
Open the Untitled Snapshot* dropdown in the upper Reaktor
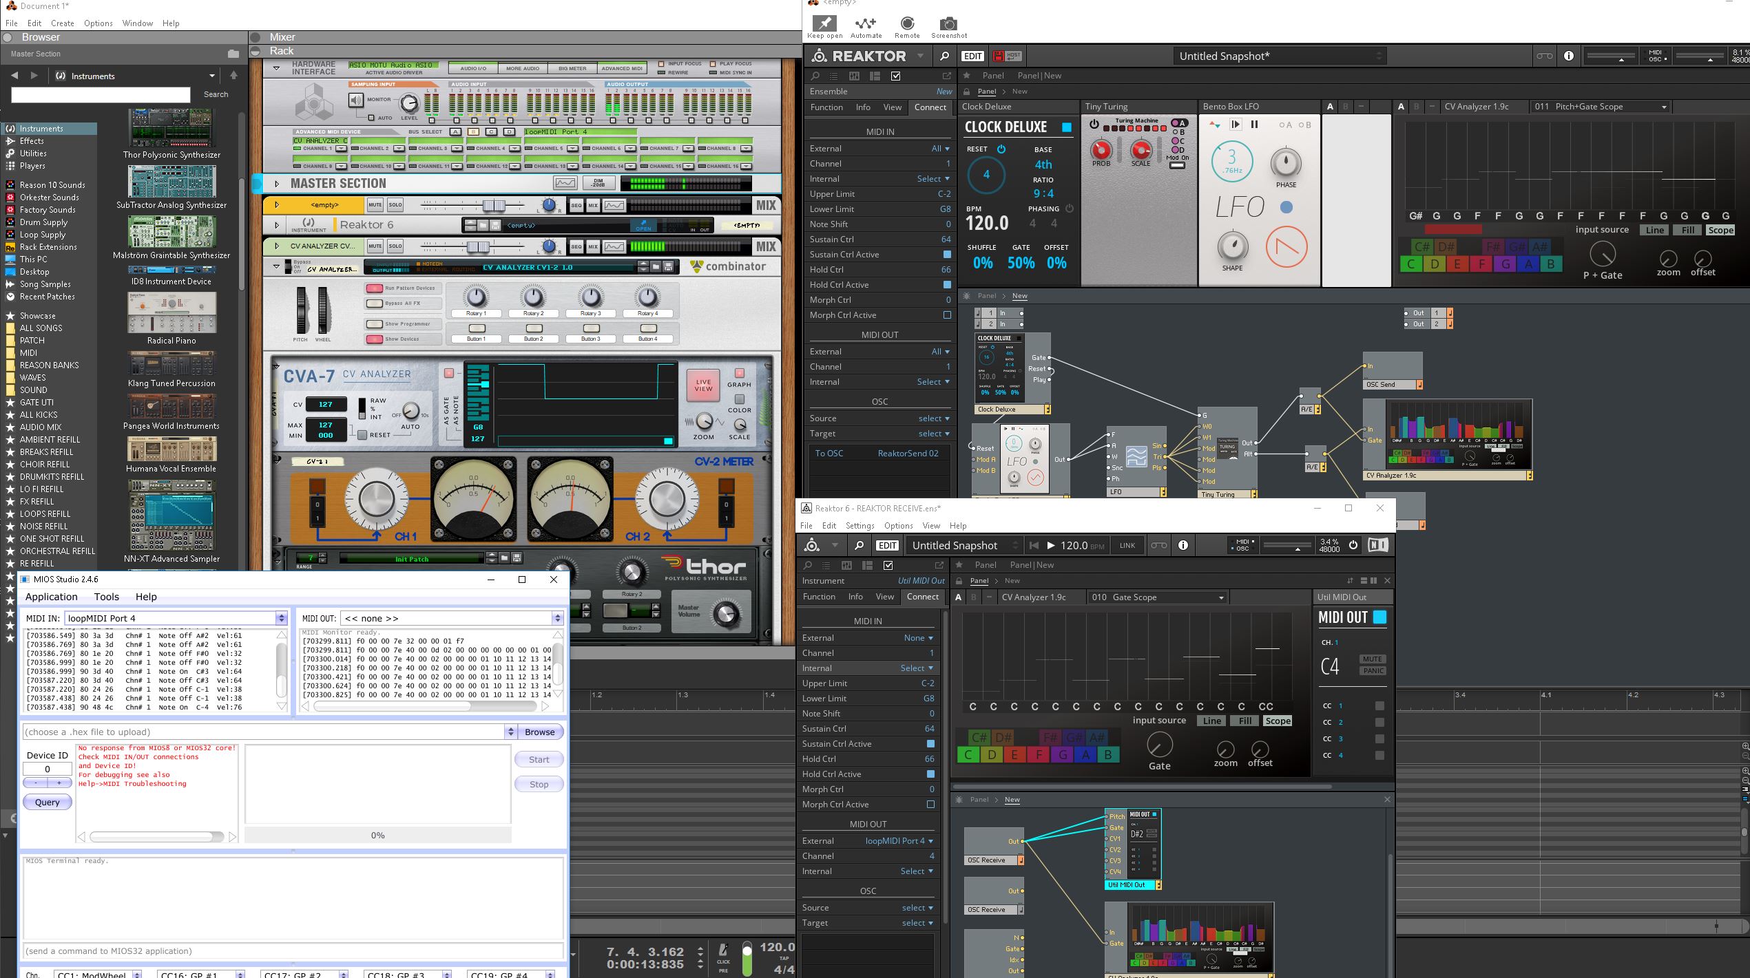(1280, 56)
